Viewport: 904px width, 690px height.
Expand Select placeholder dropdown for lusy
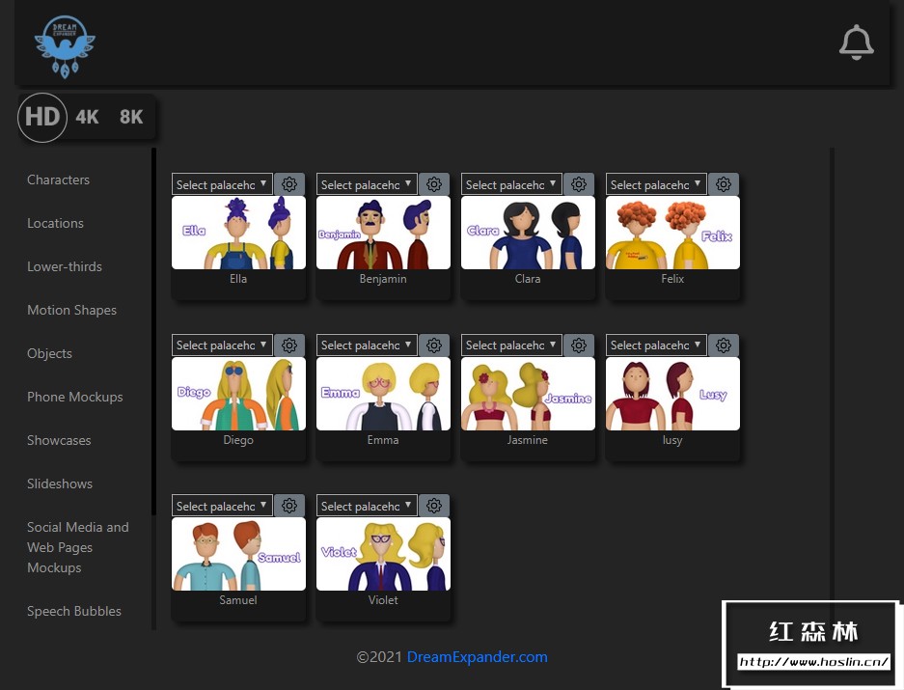click(x=656, y=345)
